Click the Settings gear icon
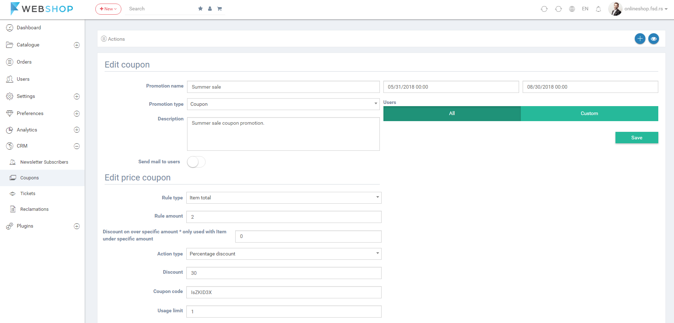This screenshot has height=323, width=674. coord(10,96)
